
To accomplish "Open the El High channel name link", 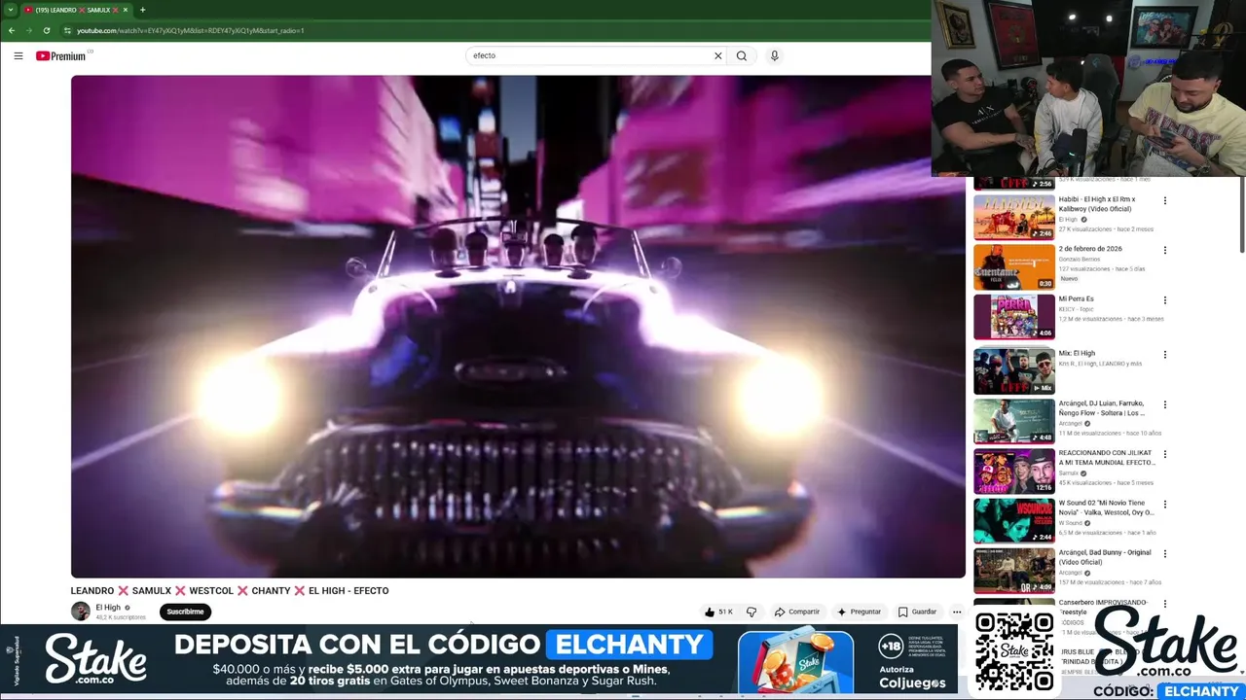I will point(108,608).
